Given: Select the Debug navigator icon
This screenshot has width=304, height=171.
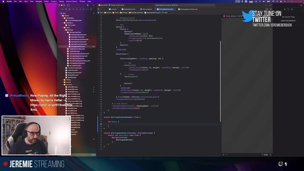Looking at the screenshot, I should click(84, 9).
